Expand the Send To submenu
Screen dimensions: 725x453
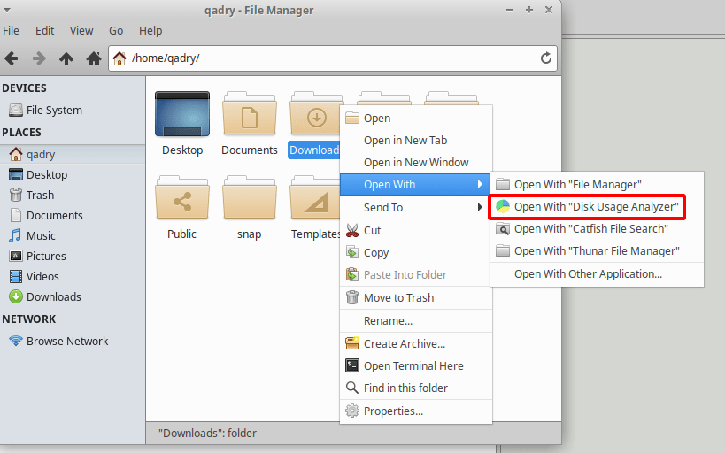(416, 207)
